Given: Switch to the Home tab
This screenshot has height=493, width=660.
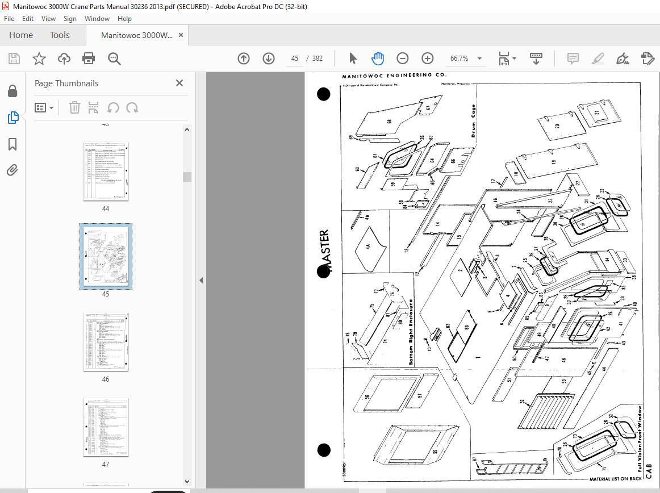Looking at the screenshot, I should pos(21,35).
